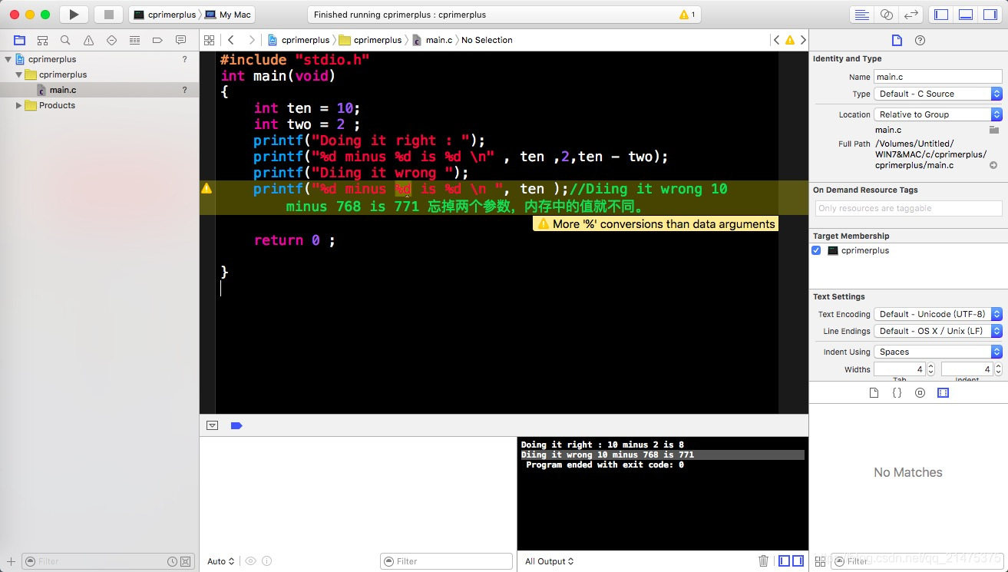Show the standard editor
1008x572 pixels.
pos(862,15)
